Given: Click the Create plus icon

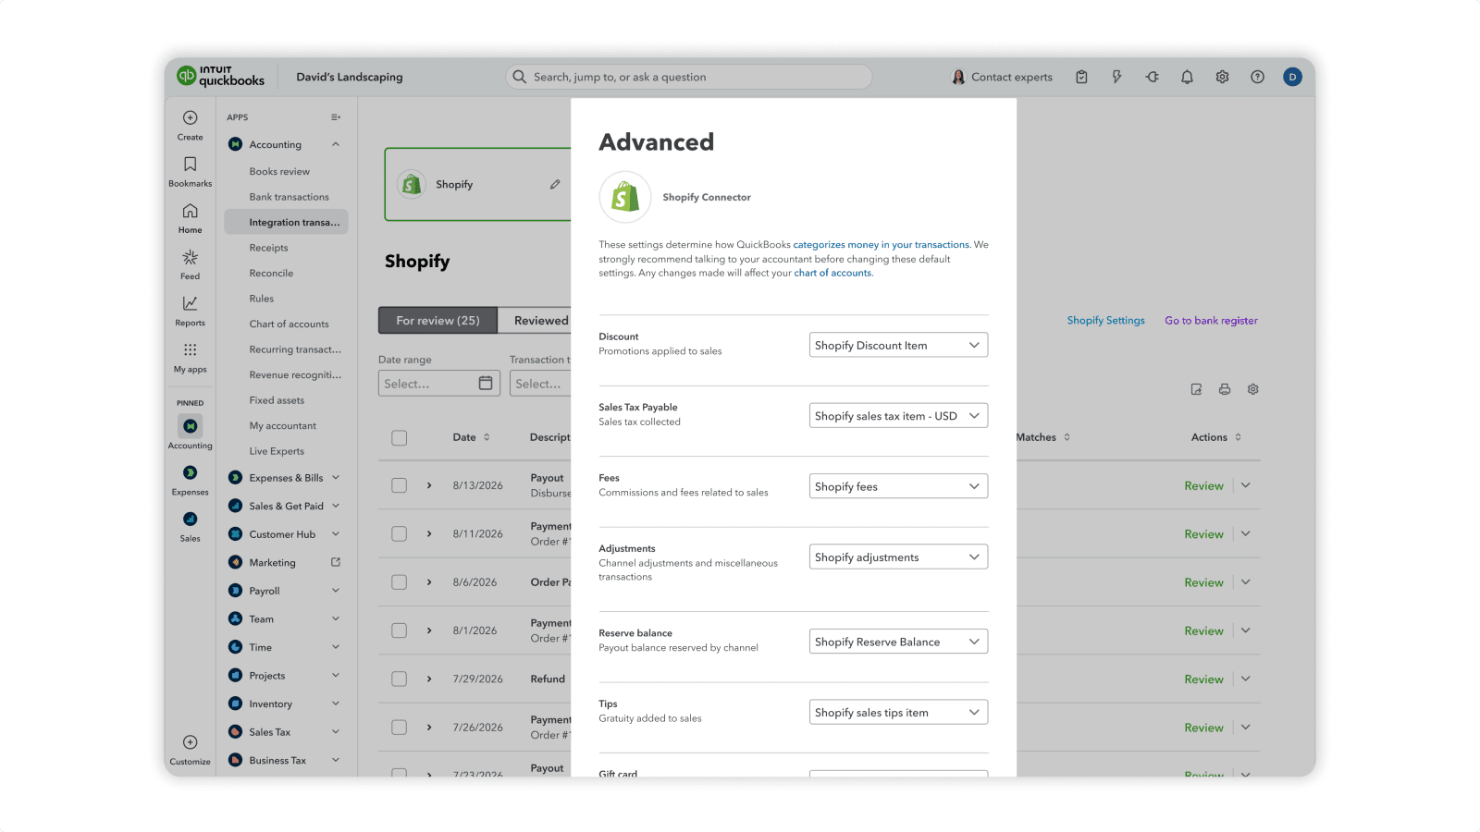Looking at the screenshot, I should tap(190, 118).
